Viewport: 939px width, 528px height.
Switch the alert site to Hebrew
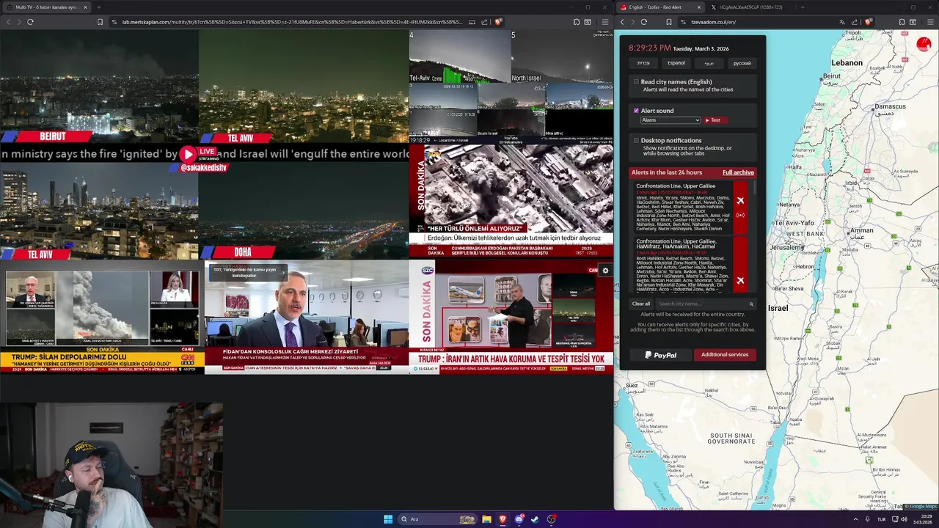(x=643, y=63)
